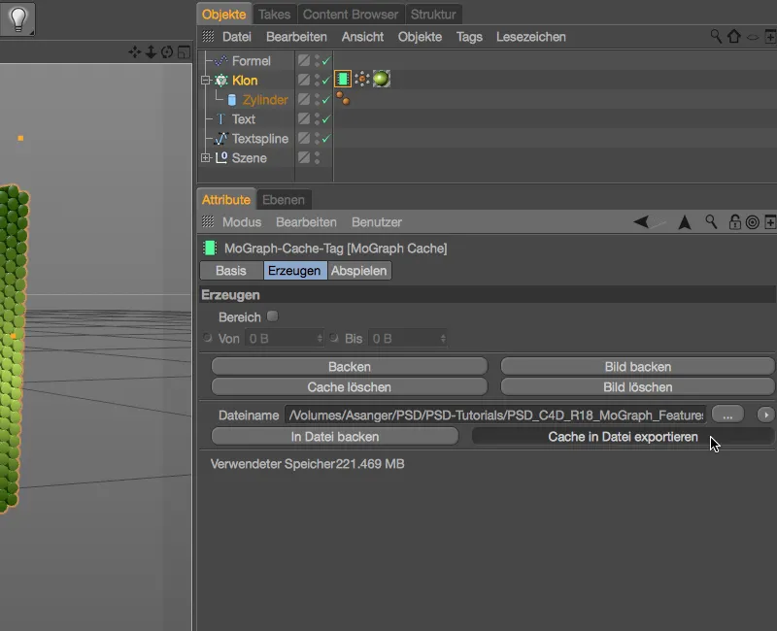Click the Bild backen button
The width and height of the screenshot is (777, 631).
[x=637, y=367]
